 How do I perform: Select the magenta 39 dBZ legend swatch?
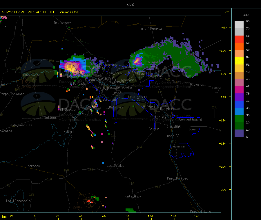(x=239, y=90)
